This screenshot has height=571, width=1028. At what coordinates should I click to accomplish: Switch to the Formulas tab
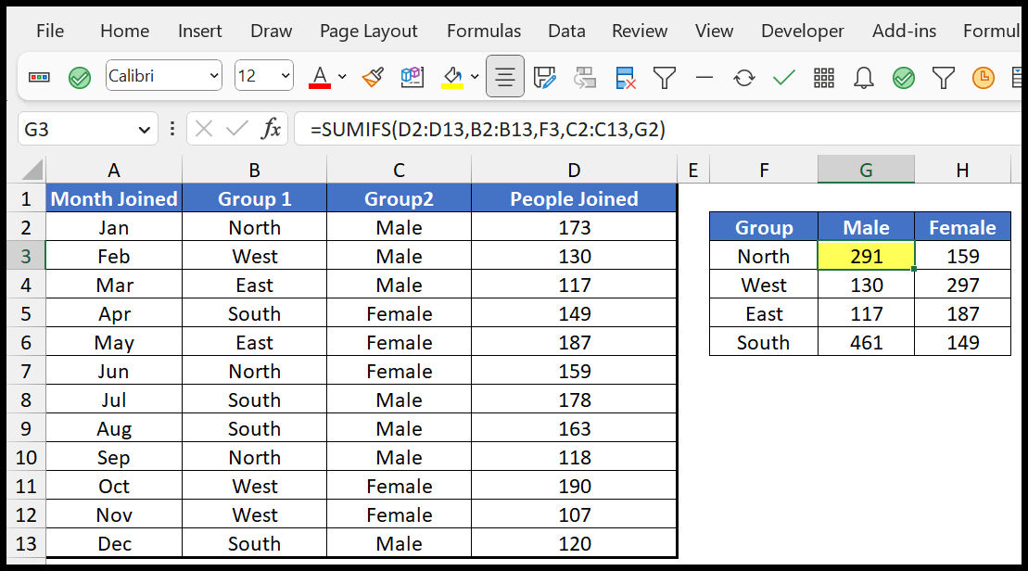pos(484,31)
